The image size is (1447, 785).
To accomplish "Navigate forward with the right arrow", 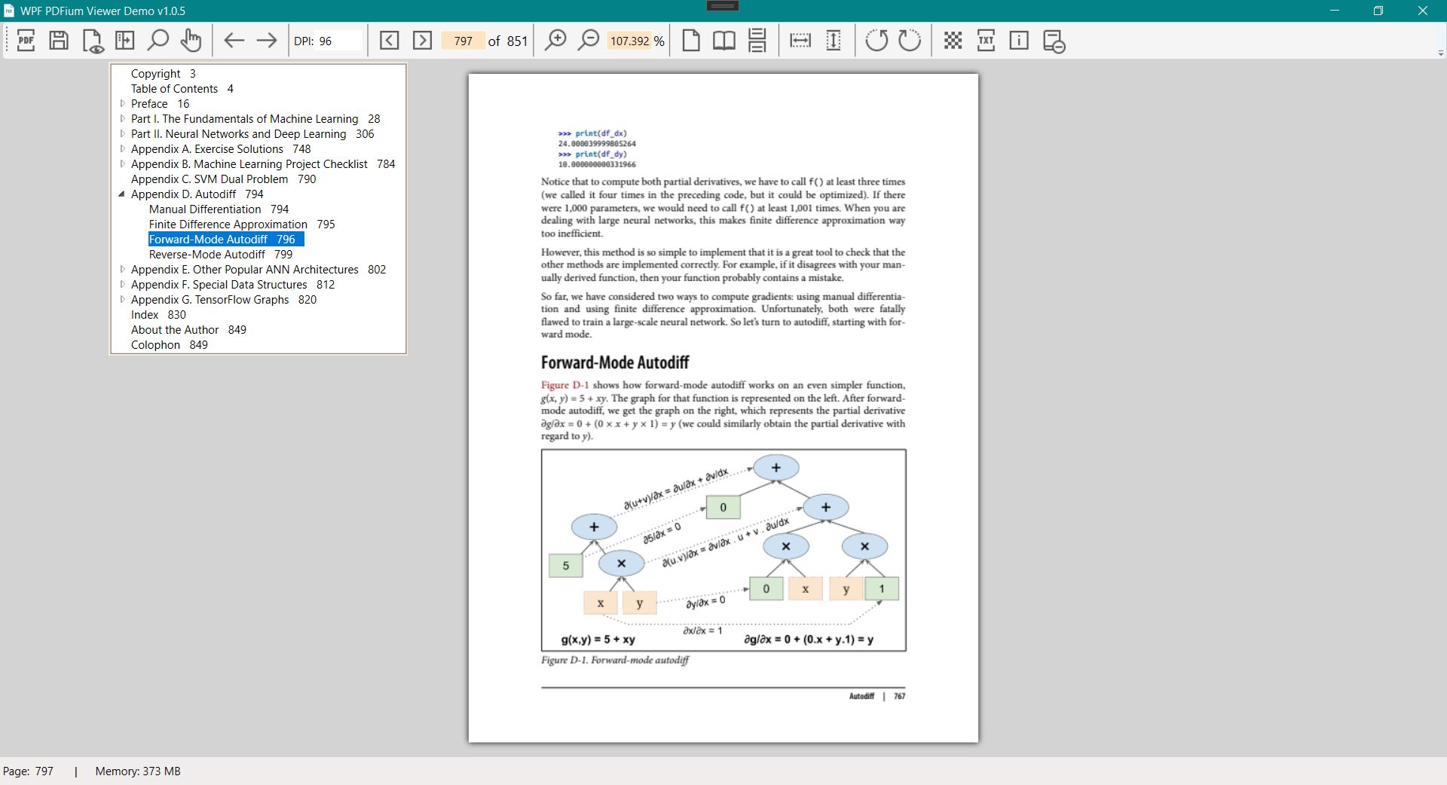I will click(267, 41).
